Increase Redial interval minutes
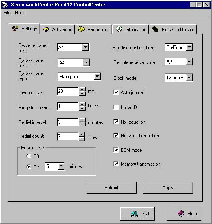212x224 pixels. 82,120
